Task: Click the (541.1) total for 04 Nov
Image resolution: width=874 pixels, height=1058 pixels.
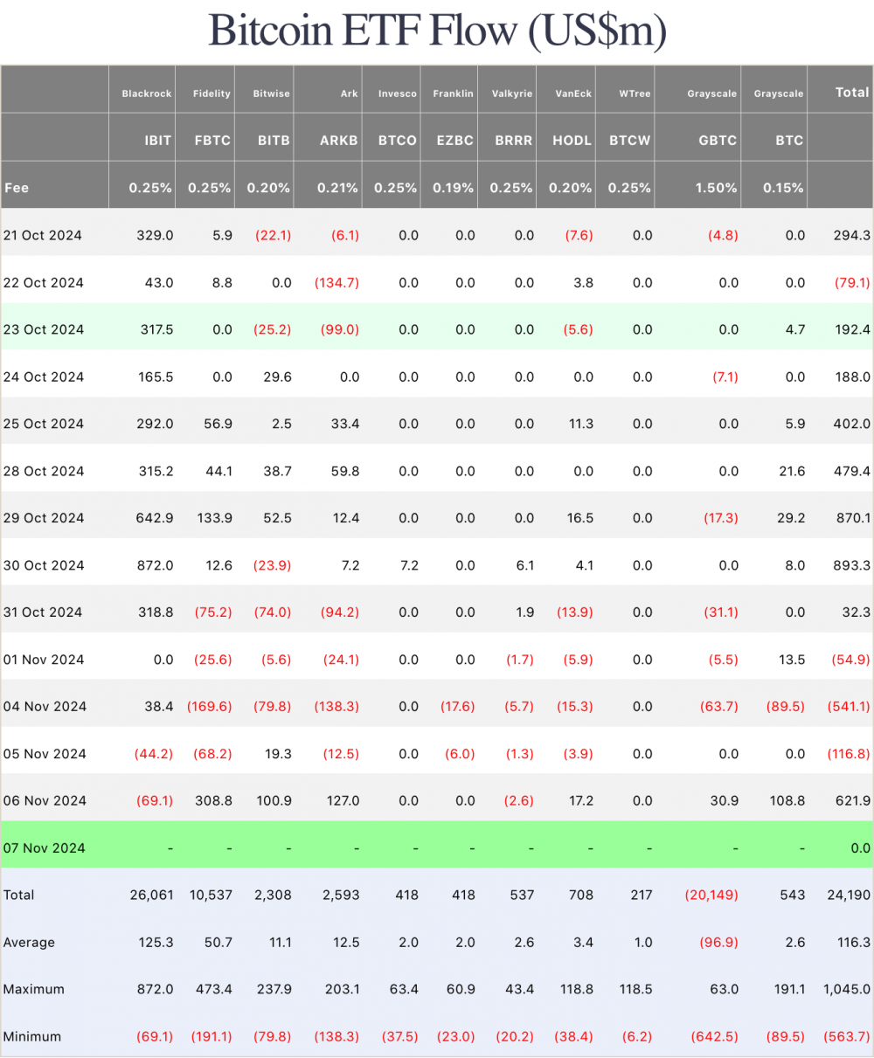Action: [x=850, y=707]
